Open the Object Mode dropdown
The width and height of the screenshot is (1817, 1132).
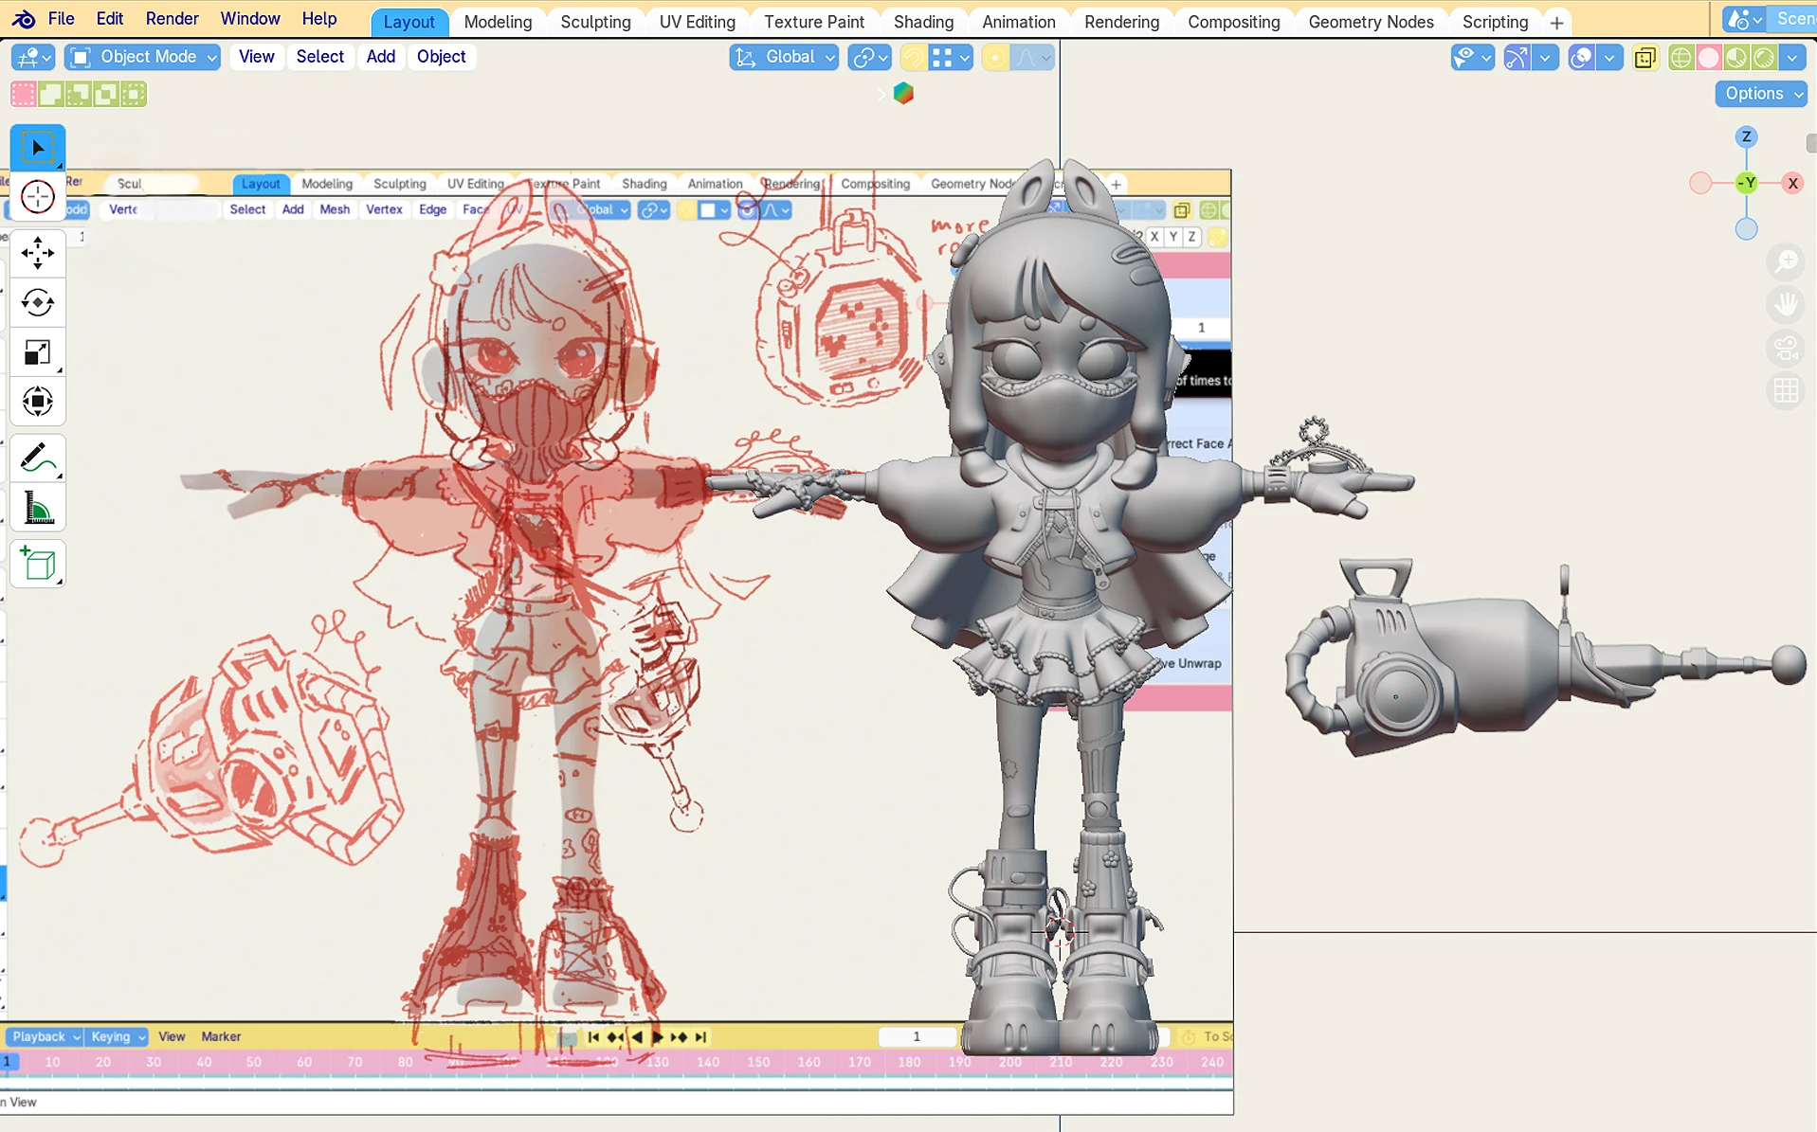click(x=143, y=57)
